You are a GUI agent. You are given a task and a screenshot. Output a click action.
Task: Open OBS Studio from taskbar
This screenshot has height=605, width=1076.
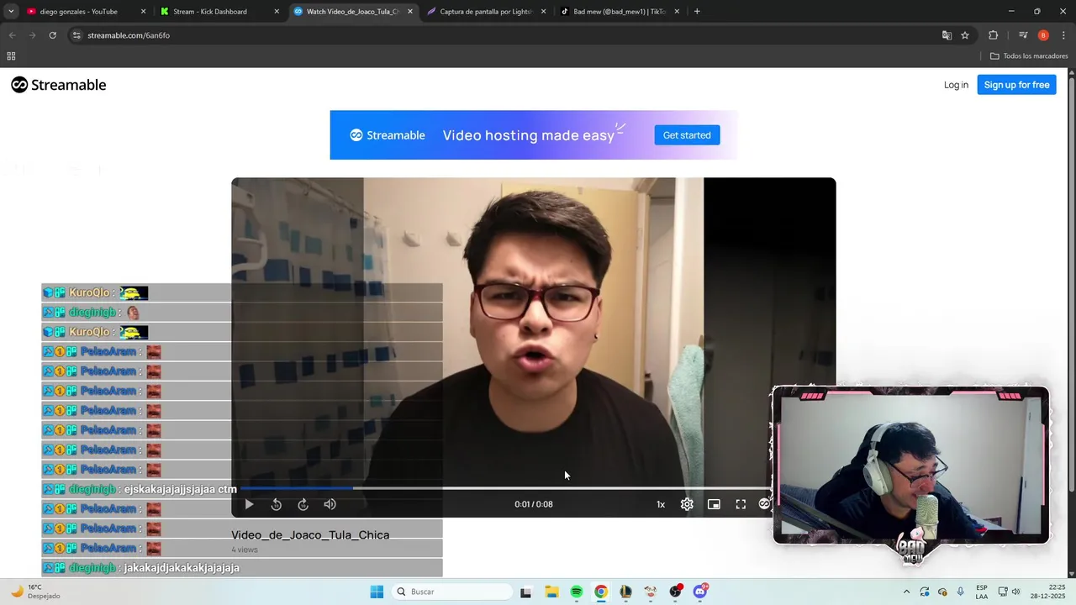[x=676, y=592]
